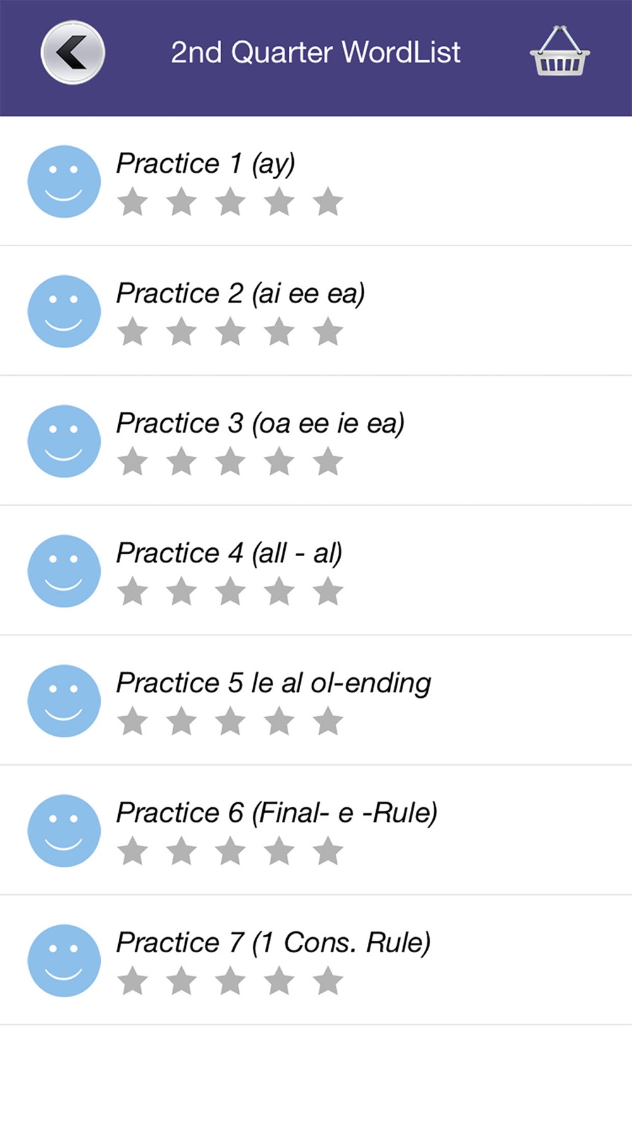
Task: Select Practice 3 (oa ee ie ea)
Action: pos(316,440)
